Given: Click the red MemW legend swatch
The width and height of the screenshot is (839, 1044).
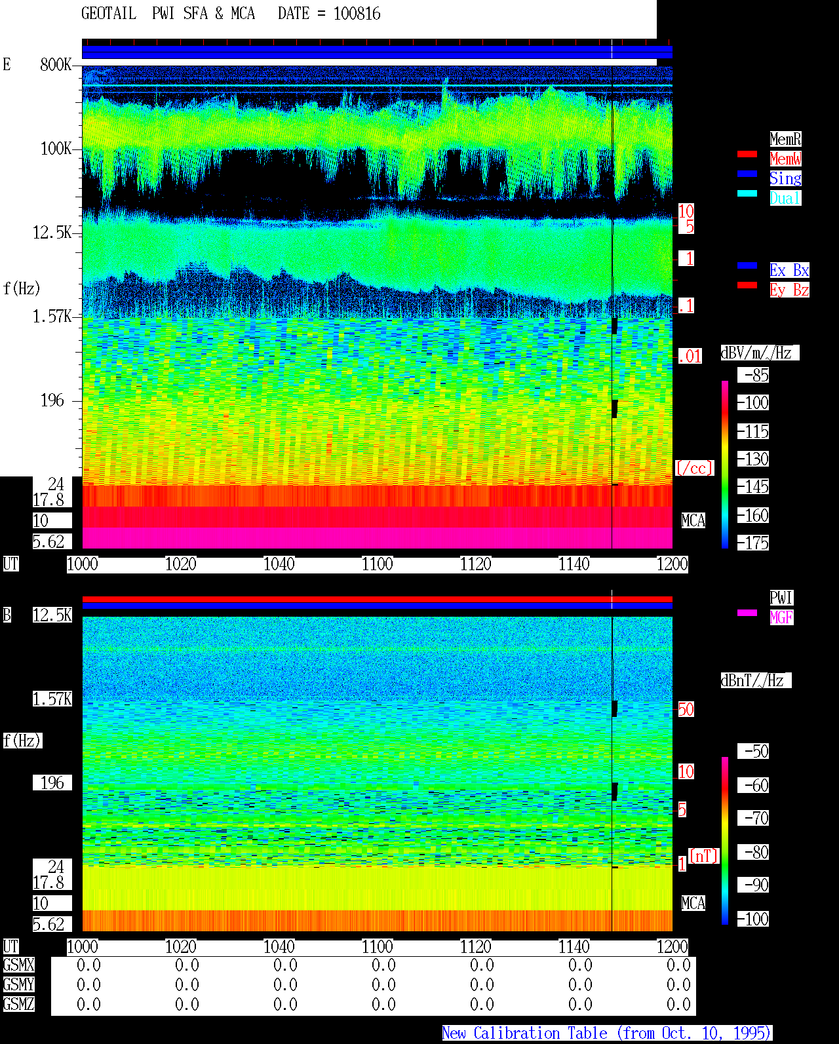Looking at the screenshot, I should [x=747, y=154].
